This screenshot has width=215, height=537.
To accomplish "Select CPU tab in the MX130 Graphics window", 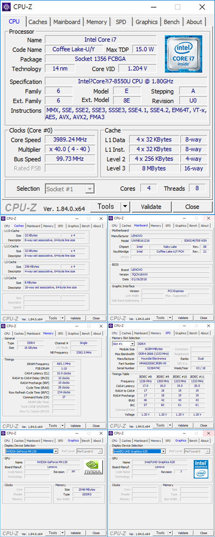I will 7,441.
